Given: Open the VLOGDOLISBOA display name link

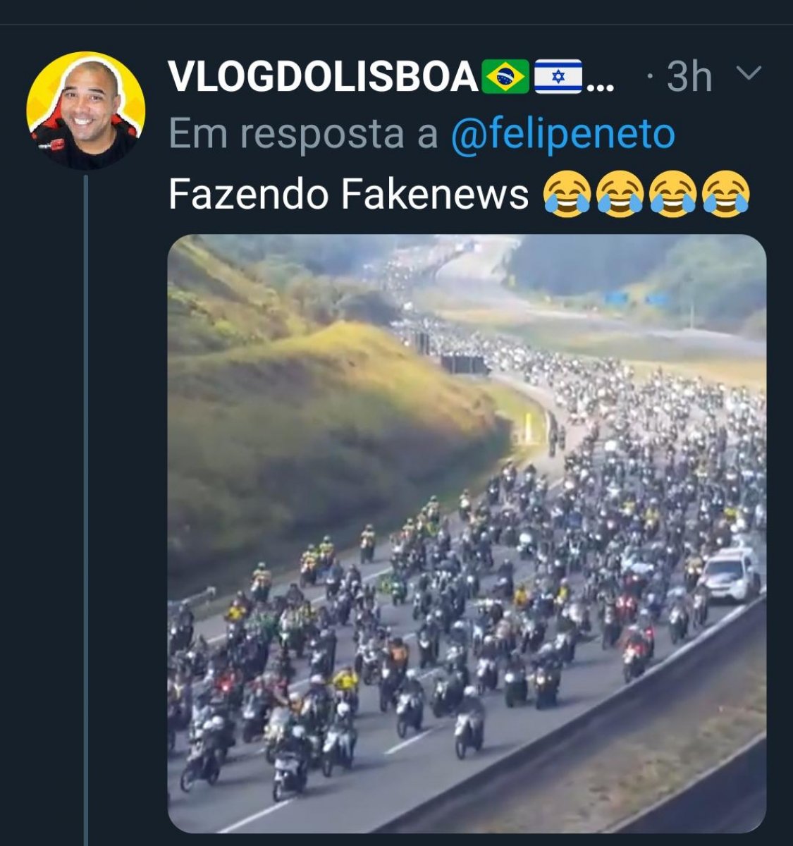Looking at the screenshot, I should (x=323, y=76).
